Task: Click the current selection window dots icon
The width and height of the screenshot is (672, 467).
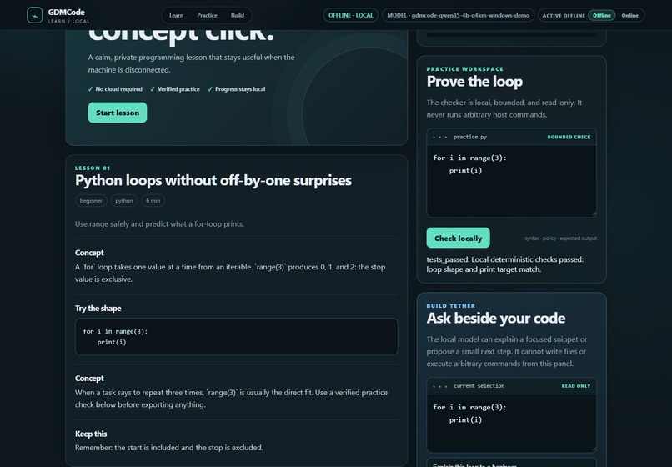Action: 440,386
